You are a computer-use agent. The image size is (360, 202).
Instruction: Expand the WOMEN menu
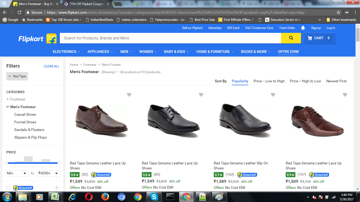(x=148, y=52)
